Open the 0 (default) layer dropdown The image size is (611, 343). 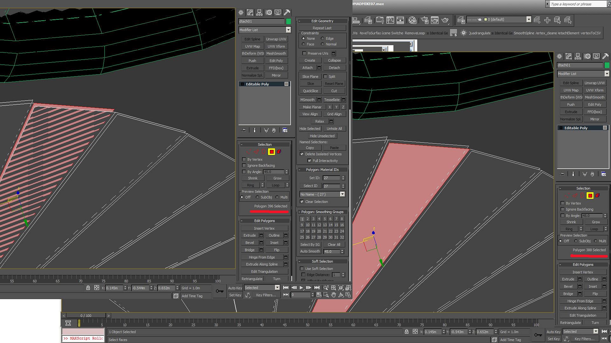pos(529,19)
